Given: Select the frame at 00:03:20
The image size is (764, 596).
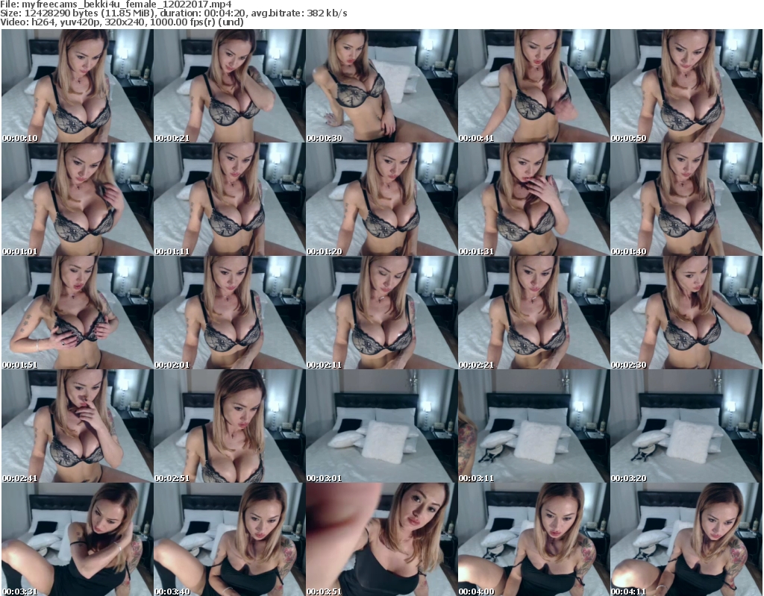Looking at the screenshot, I should click(686, 426).
